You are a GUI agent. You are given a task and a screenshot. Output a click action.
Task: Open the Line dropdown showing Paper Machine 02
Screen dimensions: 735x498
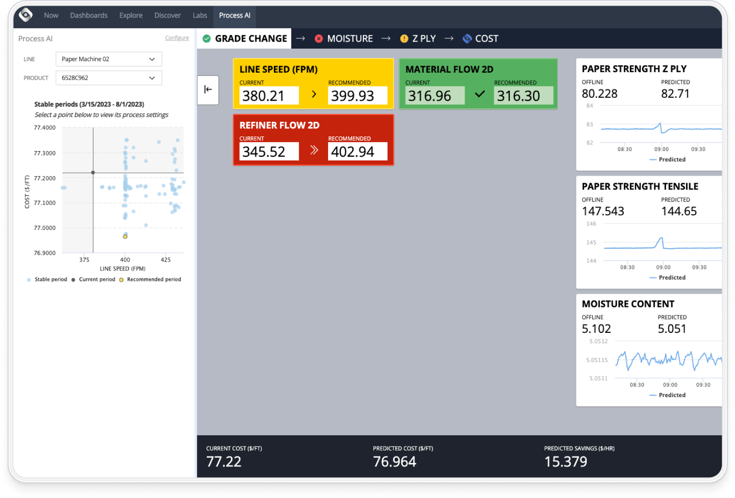[x=109, y=59]
